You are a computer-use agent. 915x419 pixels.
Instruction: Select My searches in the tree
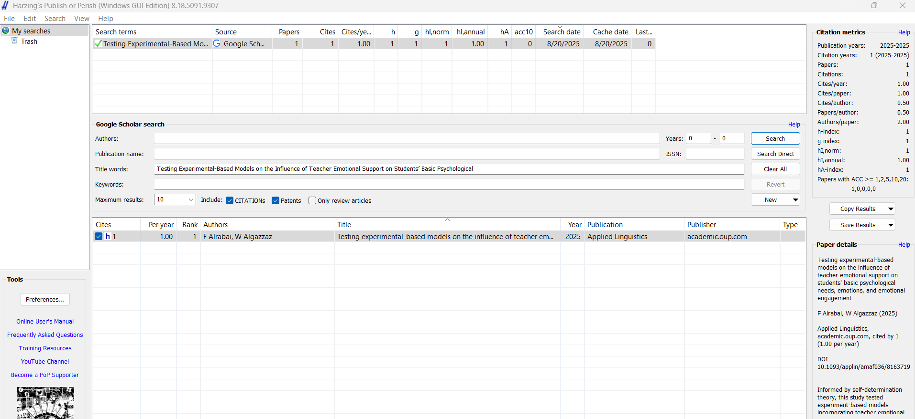click(x=31, y=31)
